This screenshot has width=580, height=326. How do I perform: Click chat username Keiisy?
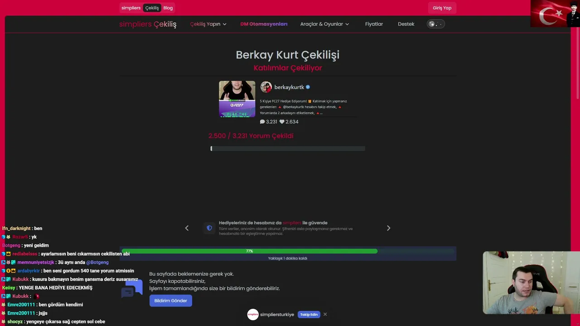coord(9,288)
